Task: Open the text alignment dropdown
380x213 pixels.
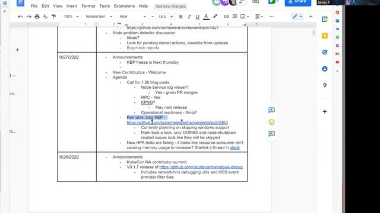Action: point(259,17)
